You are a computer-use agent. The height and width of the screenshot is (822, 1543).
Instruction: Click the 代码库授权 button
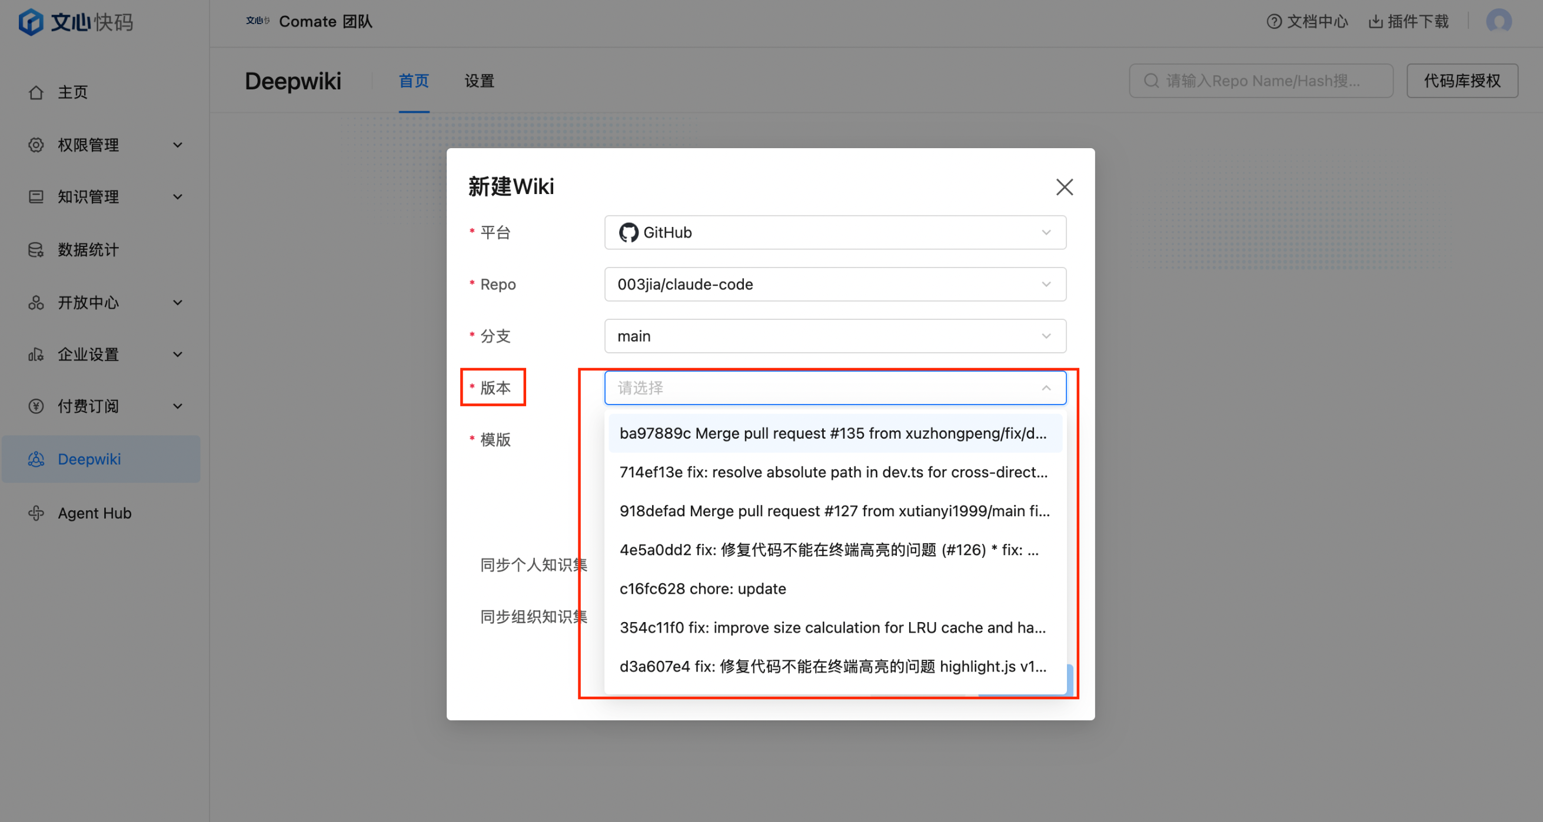[1462, 80]
